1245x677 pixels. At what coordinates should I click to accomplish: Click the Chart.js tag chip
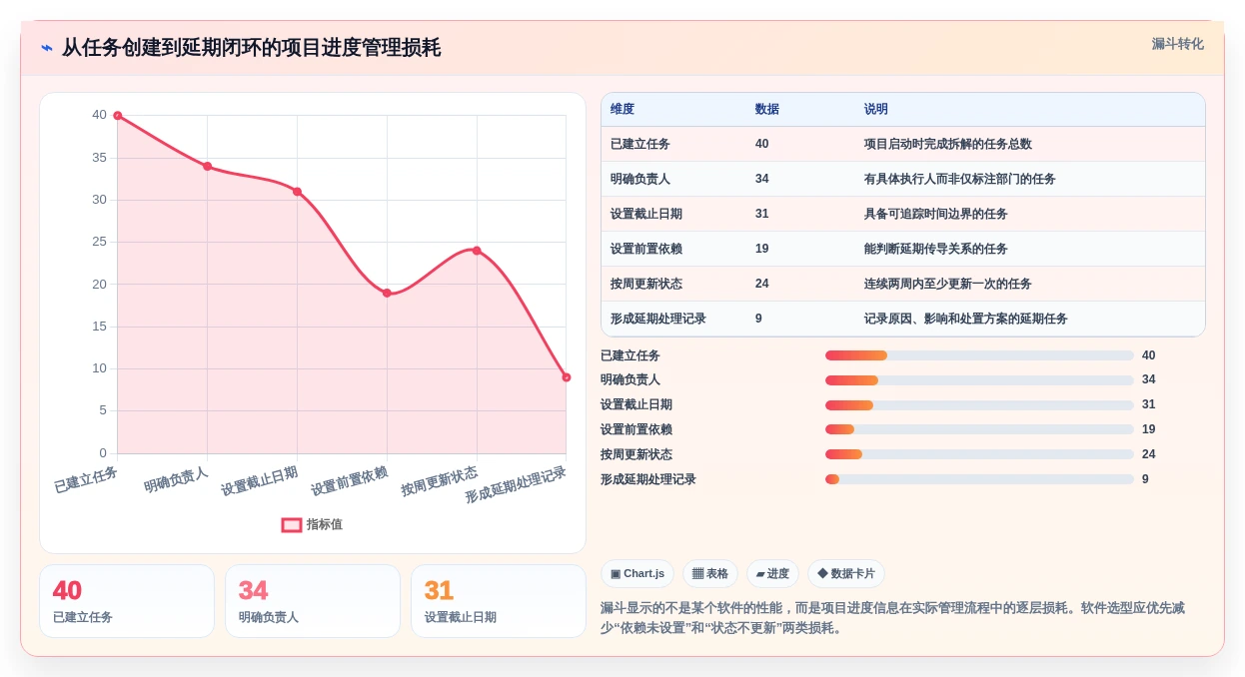pos(637,573)
